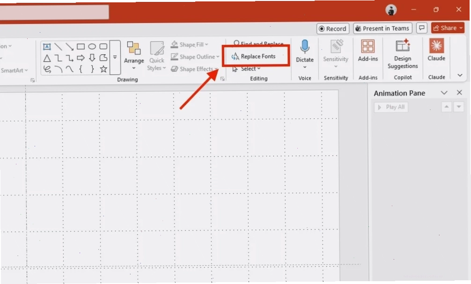Screen dimensions: 471x284
Task: Click Replace Fonts in Editing group
Action: [x=253, y=56]
